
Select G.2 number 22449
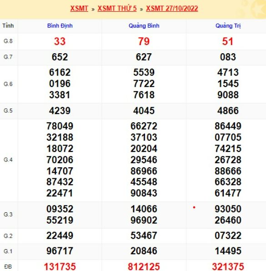click(60, 236)
